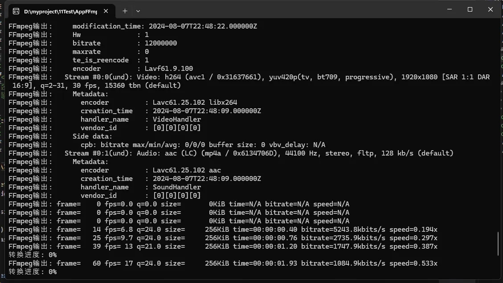Viewport: 503px width, 283px height.
Task: Click the 'cpb: bitrate max/min/avg' line
Action: pos(203,145)
